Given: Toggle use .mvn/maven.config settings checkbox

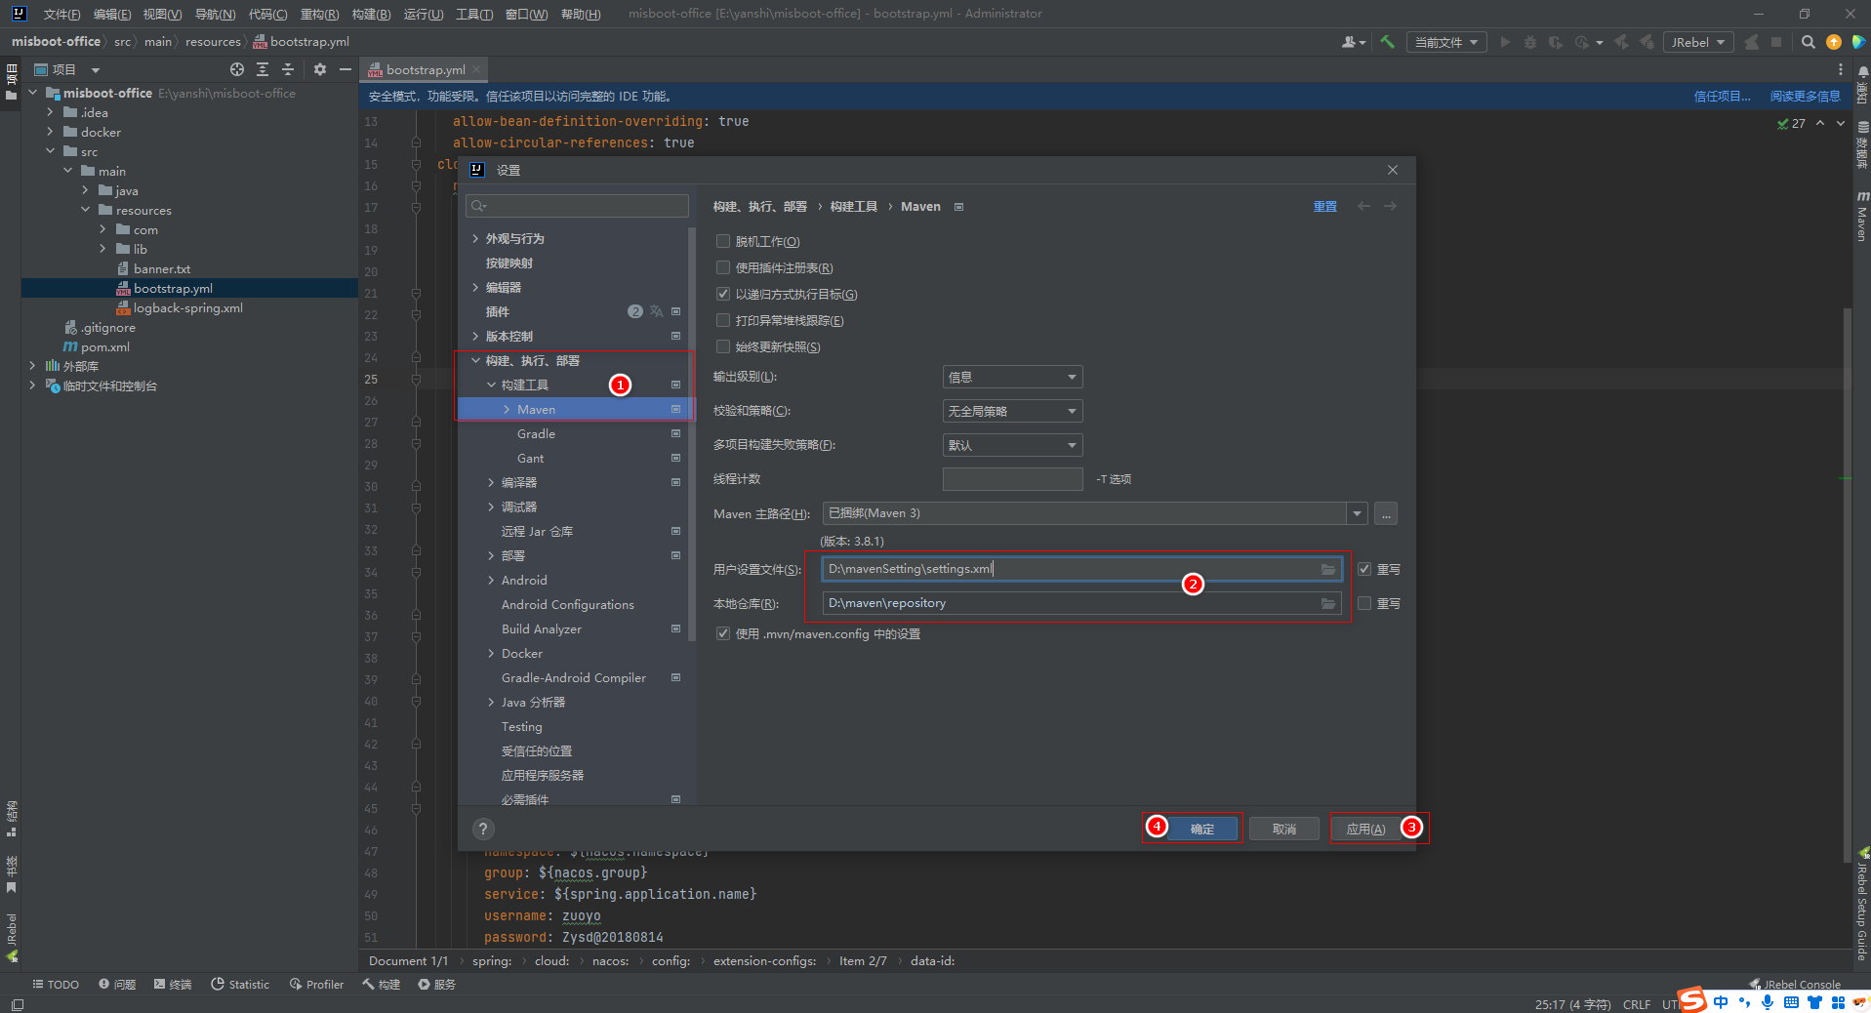Looking at the screenshot, I should click(723, 633).
